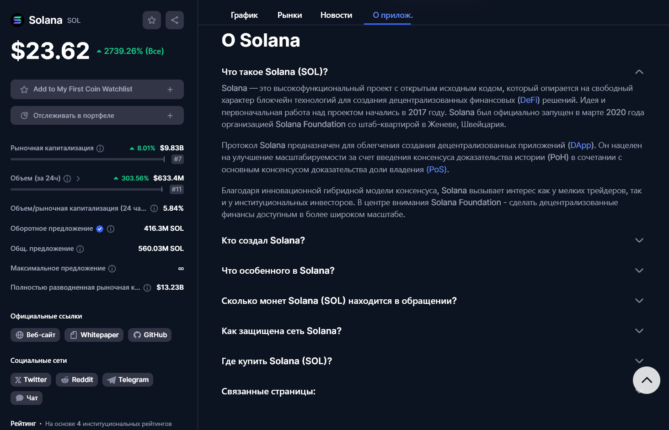This screenshot has height=430, width=669.
Task: Select the О прилож. tab
Action: pyautogui.click(x=392, y=15)
